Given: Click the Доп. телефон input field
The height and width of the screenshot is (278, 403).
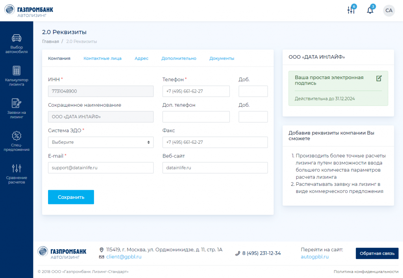Looking at the screenshot, I should click(x=196, y=117).
